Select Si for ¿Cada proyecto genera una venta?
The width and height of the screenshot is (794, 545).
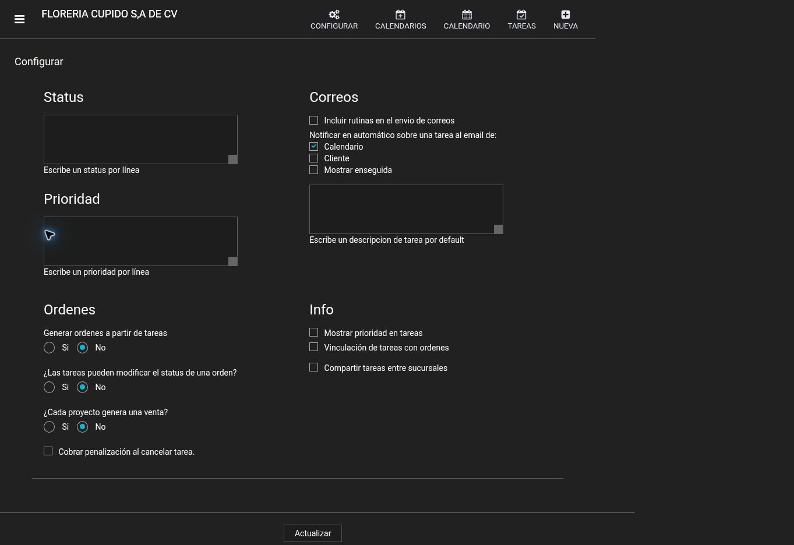point(49,427)
